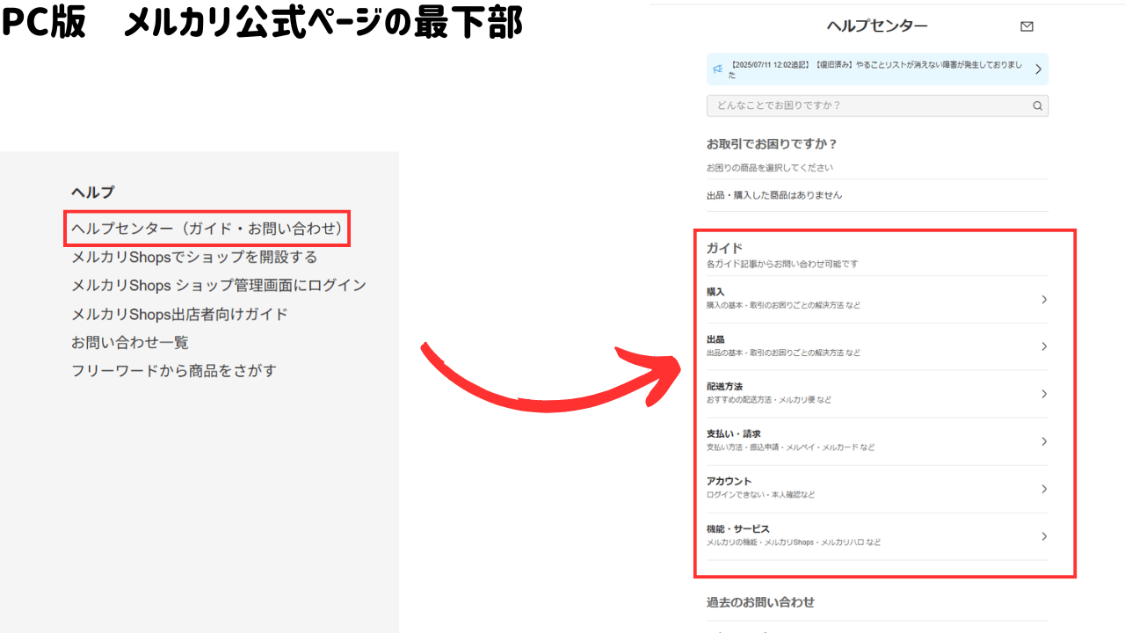Open the アカウント guide category
The width and height of the screenshot is (1125, 633).
click(x=877, y=489)
